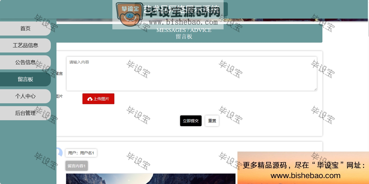369x184 pixels.
Task: Submit message with 立即提交 button
Action: click(191, 121)
